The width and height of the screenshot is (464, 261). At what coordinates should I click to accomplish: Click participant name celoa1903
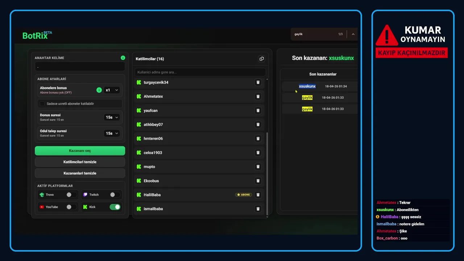pos(153,153)
